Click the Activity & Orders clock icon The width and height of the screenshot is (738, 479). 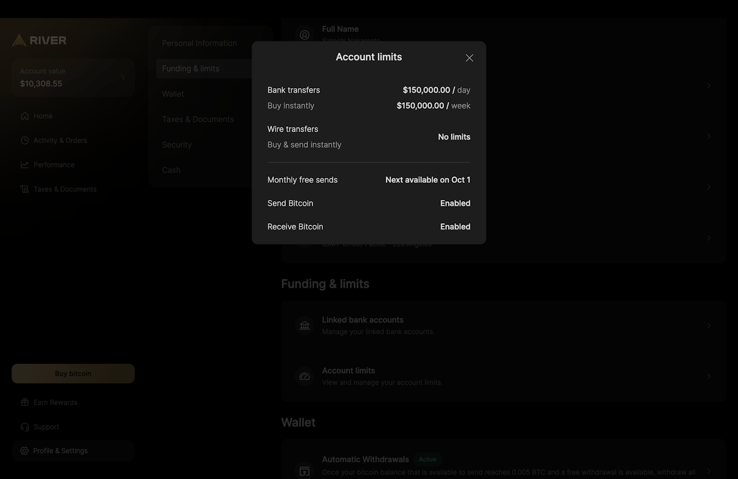[25, 141]
